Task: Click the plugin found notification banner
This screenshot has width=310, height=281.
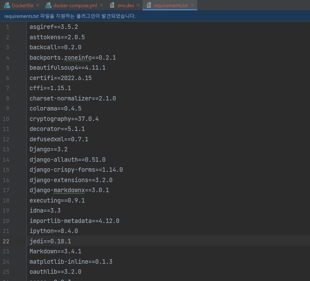Action: click(x=155, y=16)
